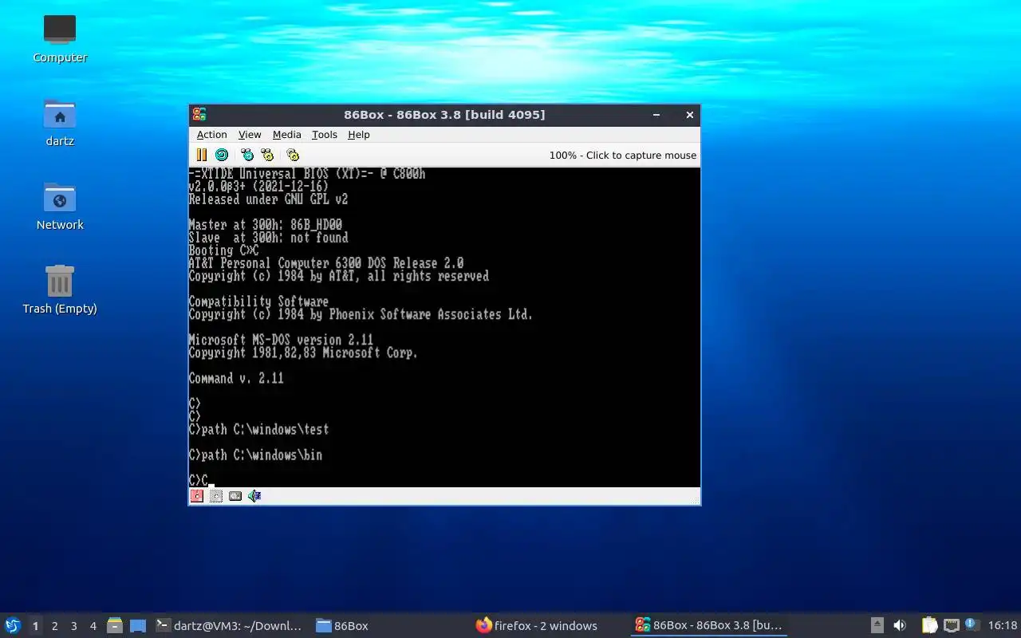Click the 'Master at 300h: 86B_HD00' line
The width and height of the screenshot is (1021, 638).
coord(266,225)
